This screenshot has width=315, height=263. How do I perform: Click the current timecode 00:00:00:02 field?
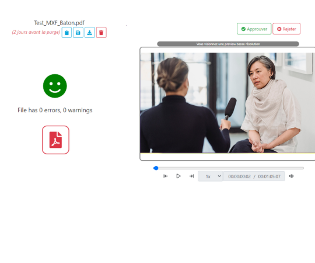click(x=239, y=177)
